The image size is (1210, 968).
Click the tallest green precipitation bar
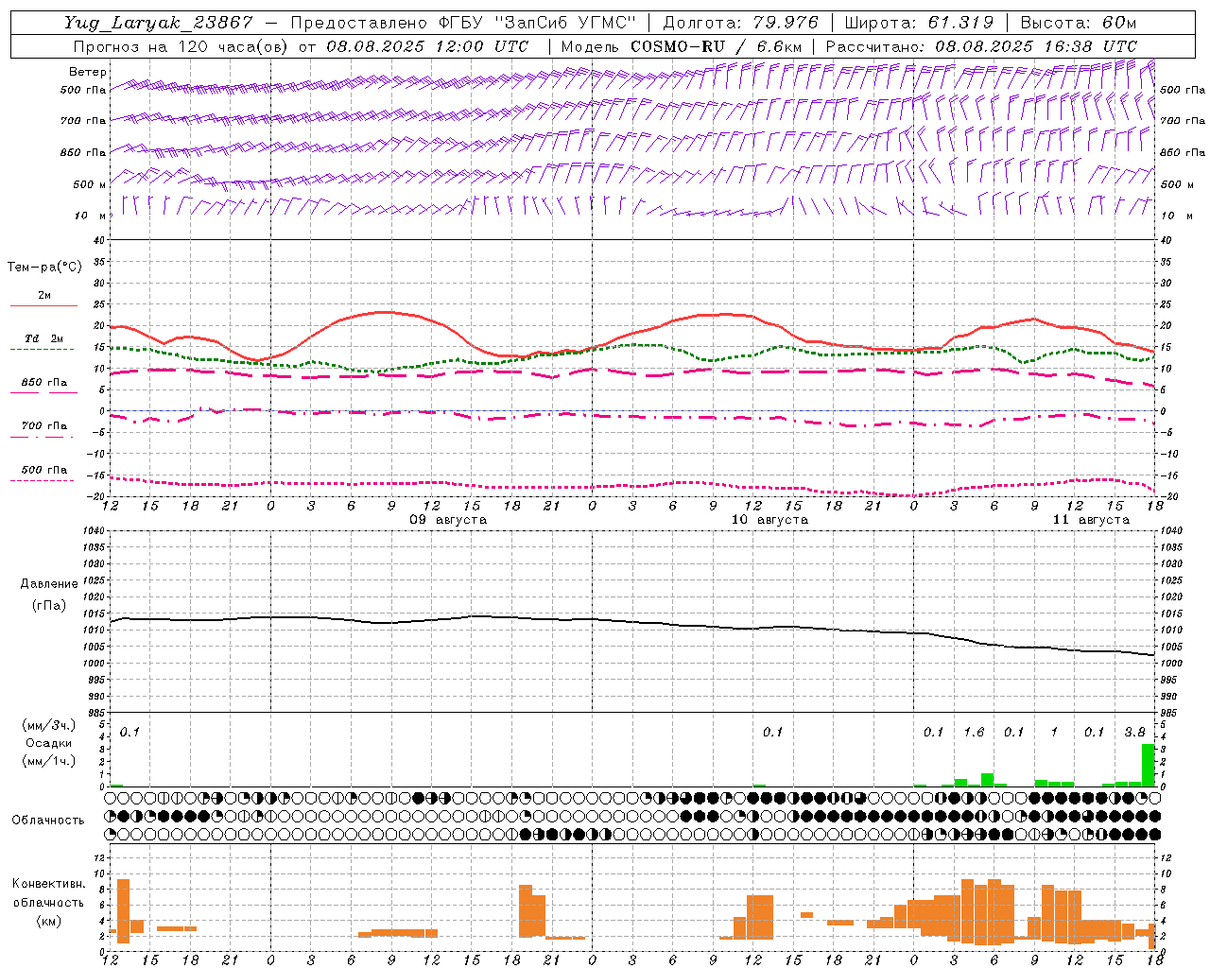pos(1148,766)
